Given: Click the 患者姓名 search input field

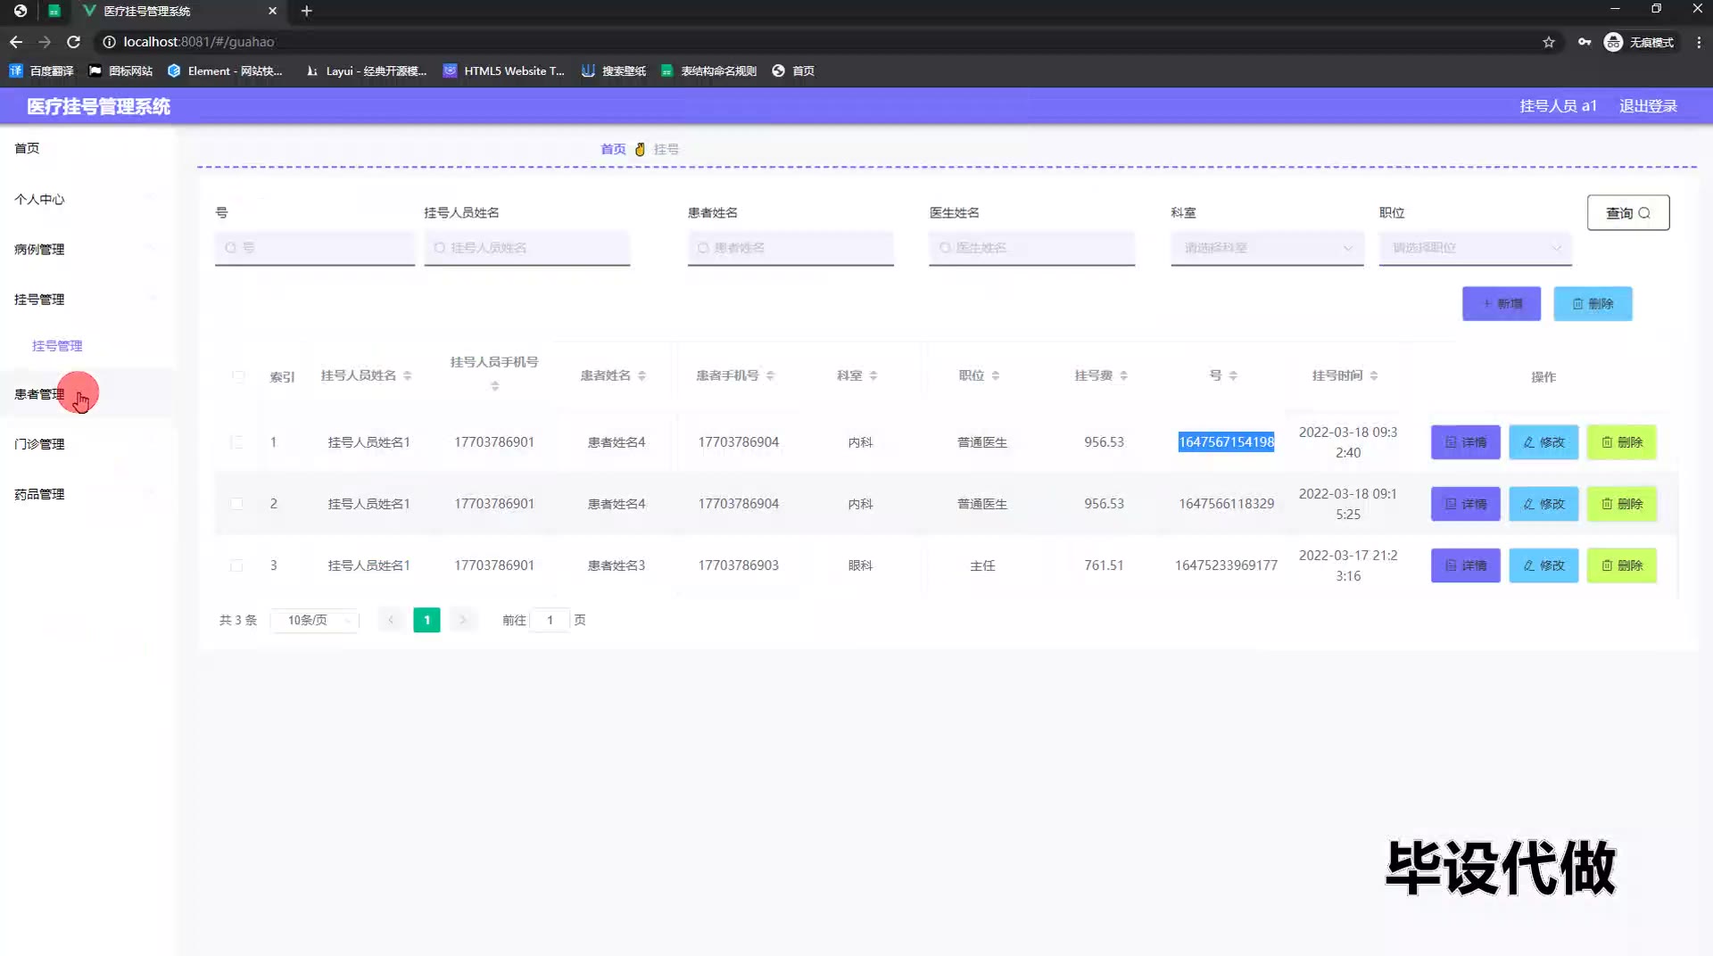Looking at the screenshot, I should pyautogui.click(x=790, y=248).
